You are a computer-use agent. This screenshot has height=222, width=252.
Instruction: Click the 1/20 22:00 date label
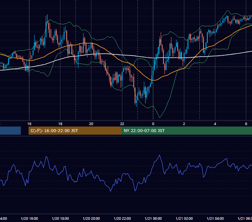click(122, 218)
